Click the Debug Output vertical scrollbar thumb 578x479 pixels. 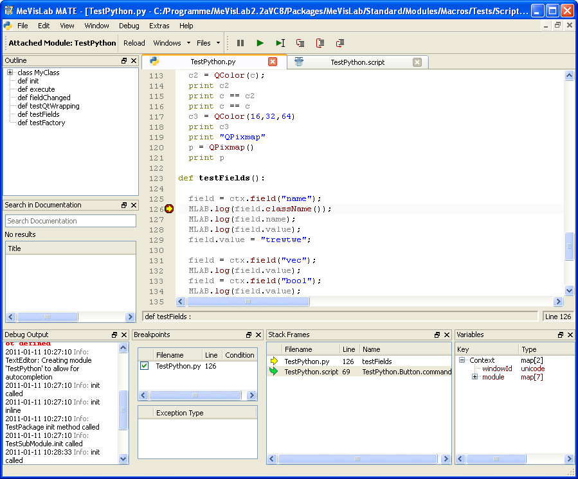tap(123, 410)
